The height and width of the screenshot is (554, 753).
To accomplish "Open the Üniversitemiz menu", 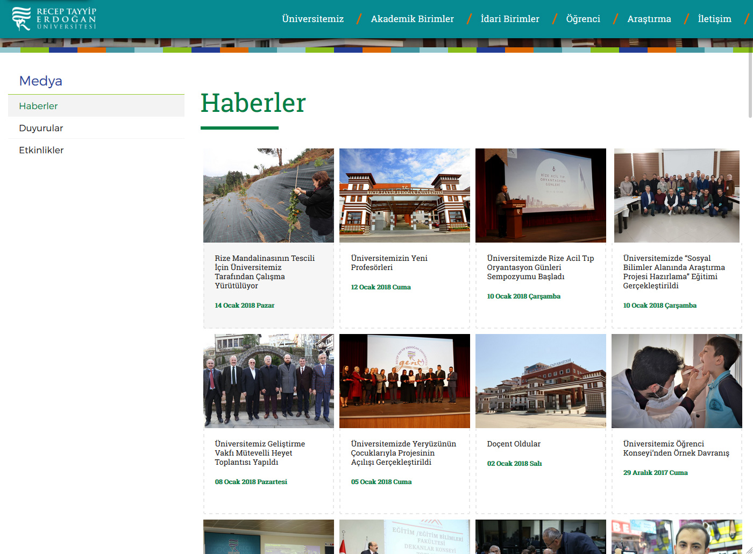I will point(312,19).
